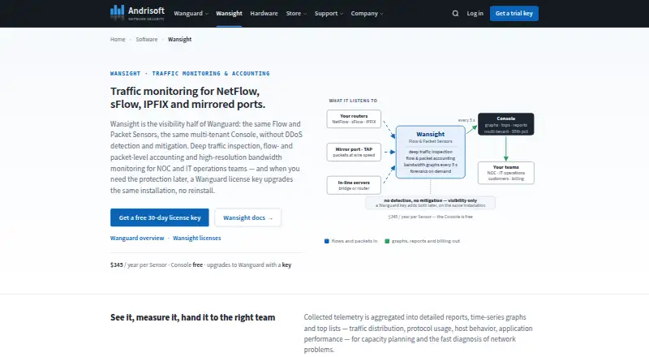Click the Log in link
The height and width of the screenshot is (357, 649).
[475, 13]
